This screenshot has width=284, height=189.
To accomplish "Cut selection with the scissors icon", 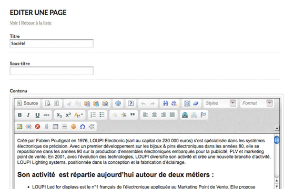I will [x=69, y=103].
